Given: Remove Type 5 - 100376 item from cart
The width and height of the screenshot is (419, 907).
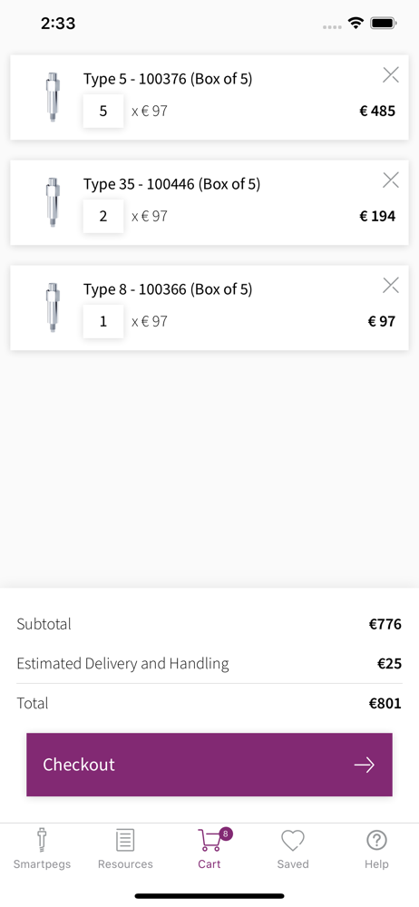Looking at the screenshot, I should pos(391,74).
